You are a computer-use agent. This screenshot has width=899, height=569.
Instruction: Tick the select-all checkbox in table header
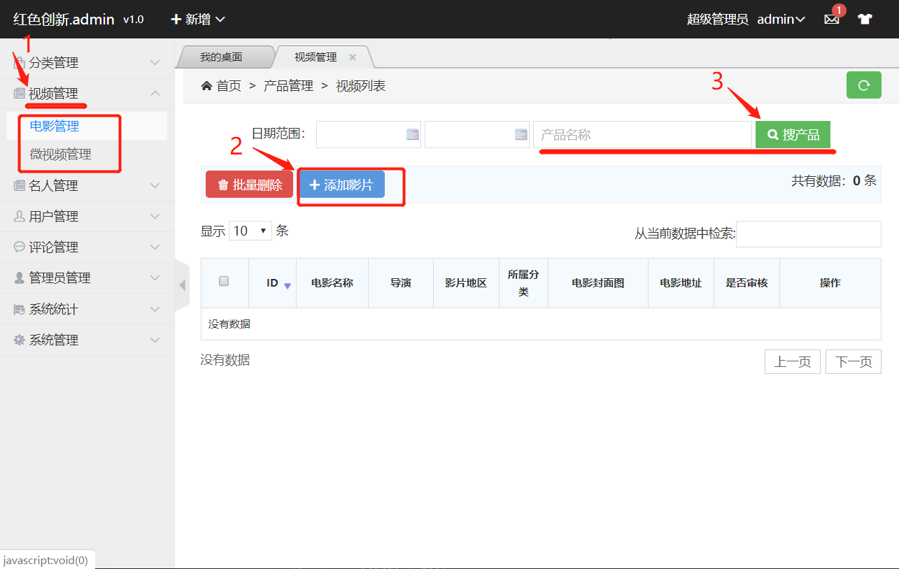224,281
